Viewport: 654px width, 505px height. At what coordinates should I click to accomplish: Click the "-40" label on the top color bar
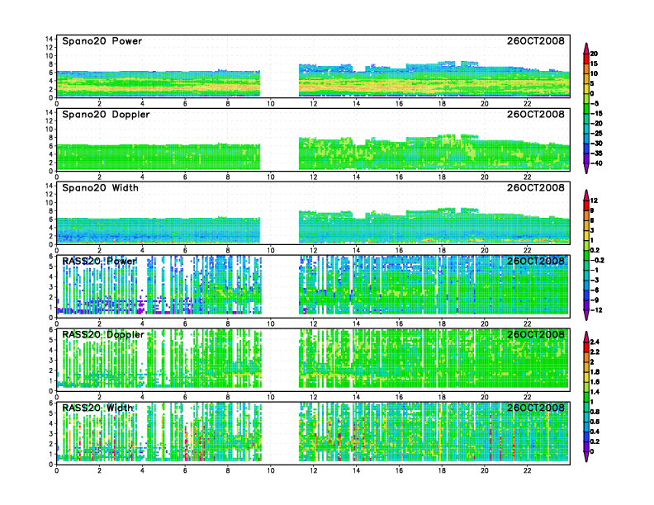596,163
